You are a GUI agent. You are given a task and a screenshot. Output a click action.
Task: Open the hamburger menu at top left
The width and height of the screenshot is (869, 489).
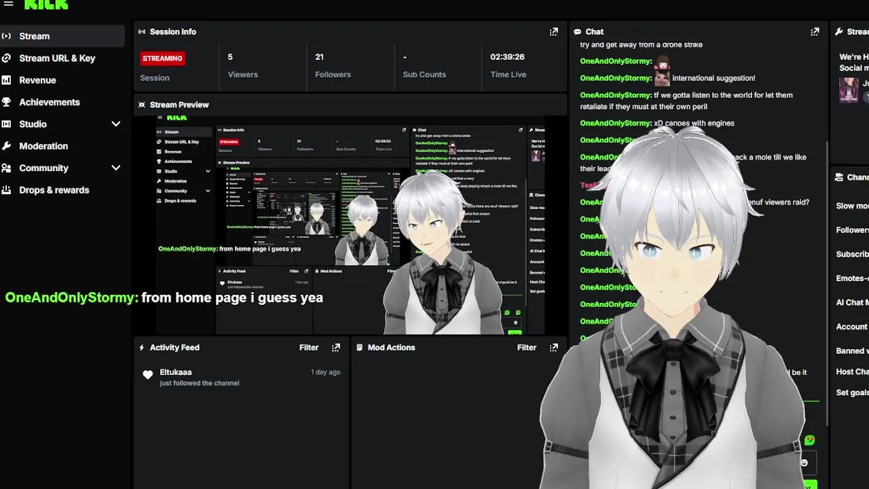8,3
